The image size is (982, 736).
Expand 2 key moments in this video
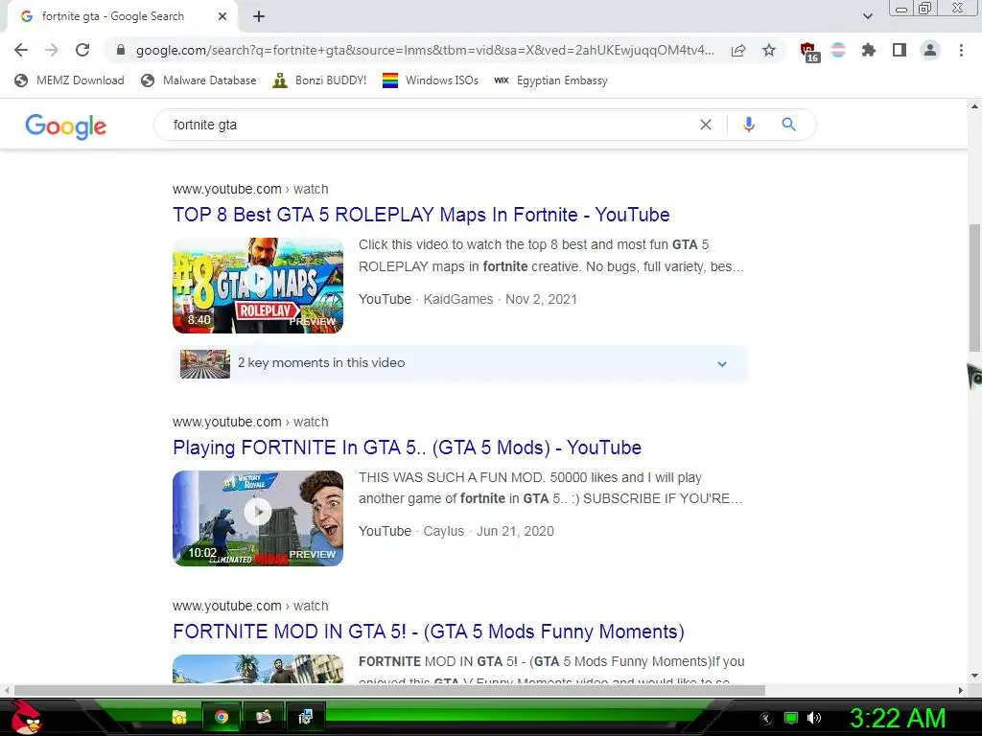[x=460, y=363]
